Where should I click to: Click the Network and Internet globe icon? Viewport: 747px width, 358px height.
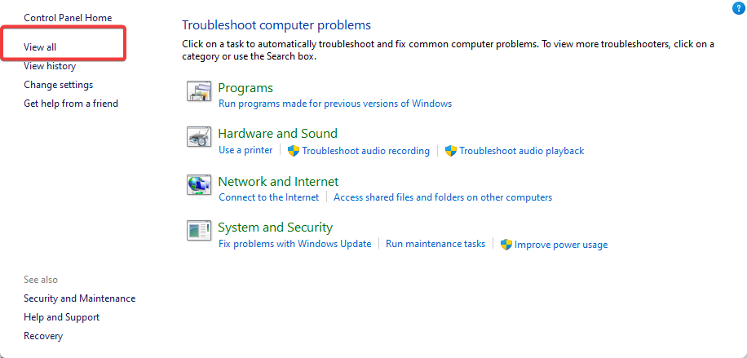point(199,185)
